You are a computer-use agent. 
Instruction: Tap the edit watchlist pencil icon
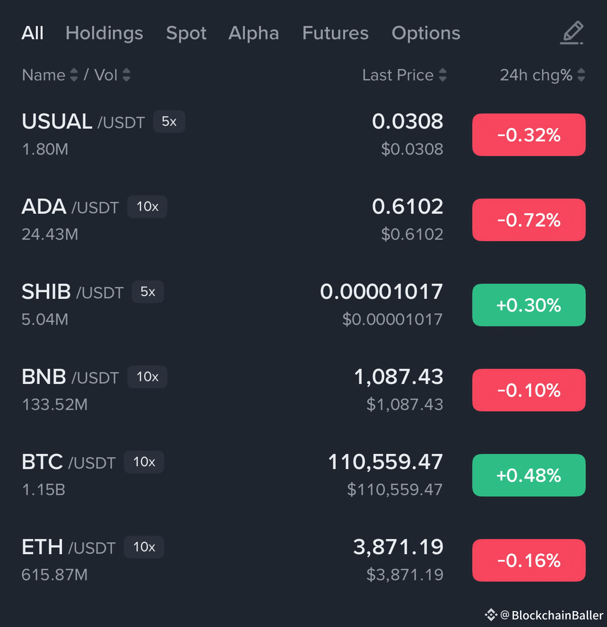(572, 33)
